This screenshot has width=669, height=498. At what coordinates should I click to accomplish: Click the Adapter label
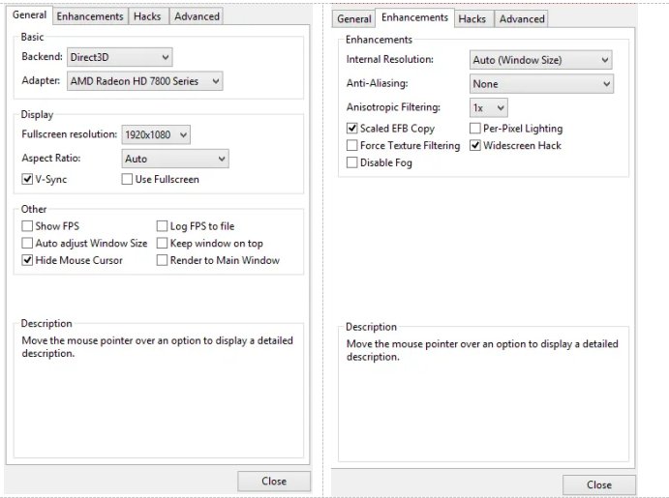pyautogui.click(x=41, y=80)
